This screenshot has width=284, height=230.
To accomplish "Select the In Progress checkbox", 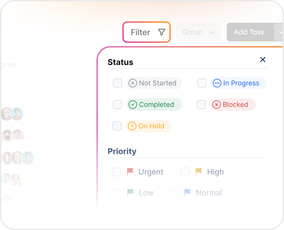I will (x=202, y=83).
